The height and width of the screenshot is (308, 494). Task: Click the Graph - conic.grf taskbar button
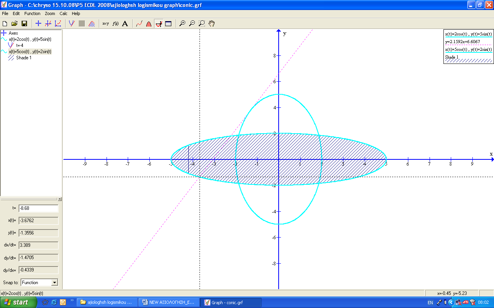point(231,302)
